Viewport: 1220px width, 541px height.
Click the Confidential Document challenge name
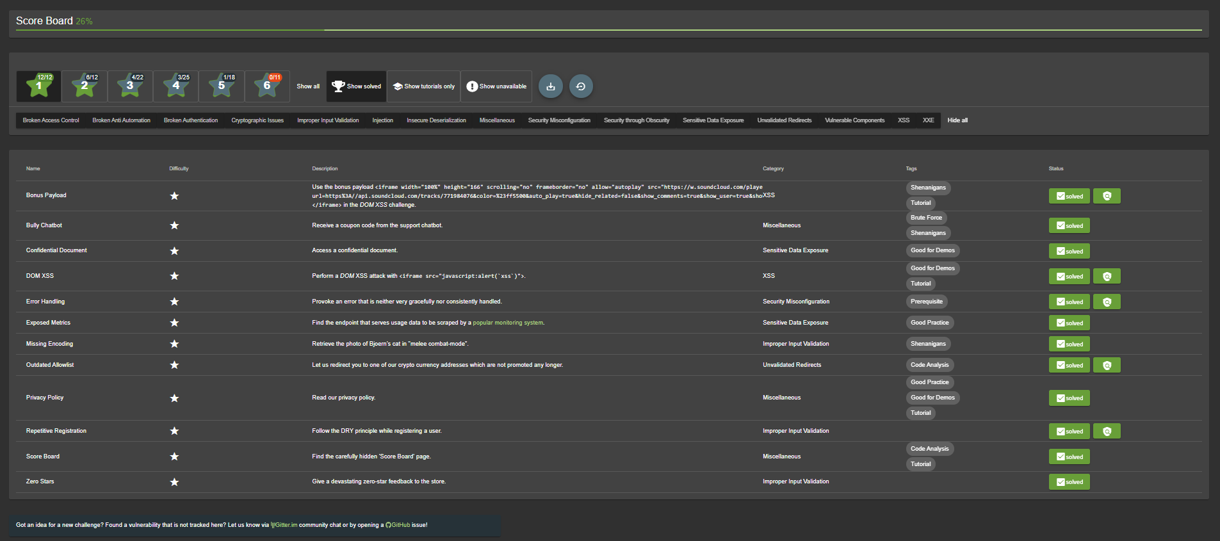pos(56,250)
